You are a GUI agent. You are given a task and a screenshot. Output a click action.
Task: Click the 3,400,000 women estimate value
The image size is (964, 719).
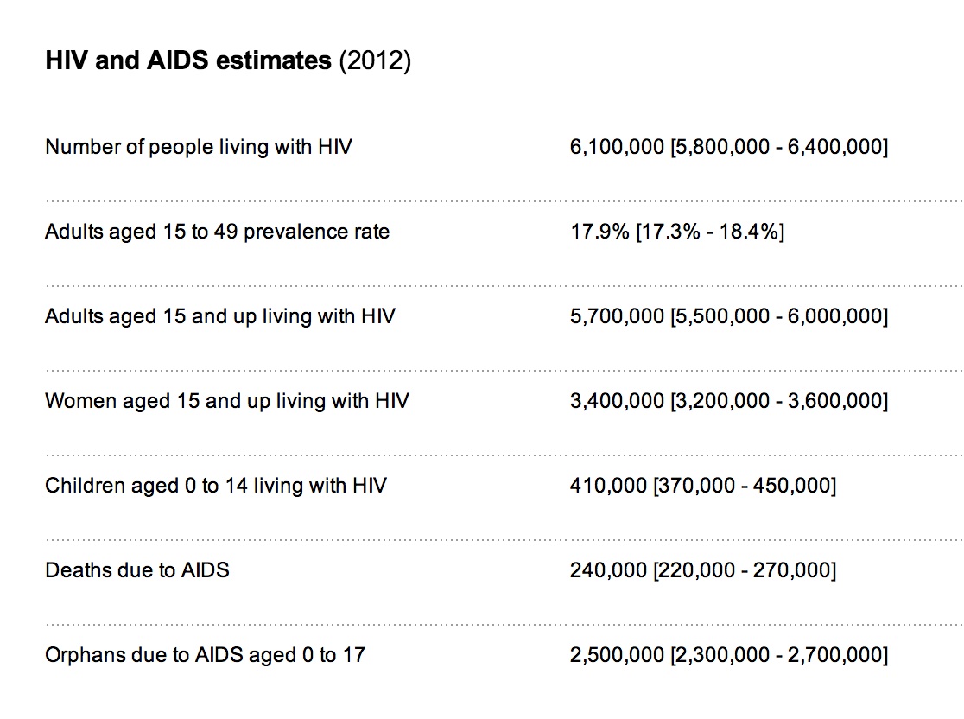tap(617, 401)
